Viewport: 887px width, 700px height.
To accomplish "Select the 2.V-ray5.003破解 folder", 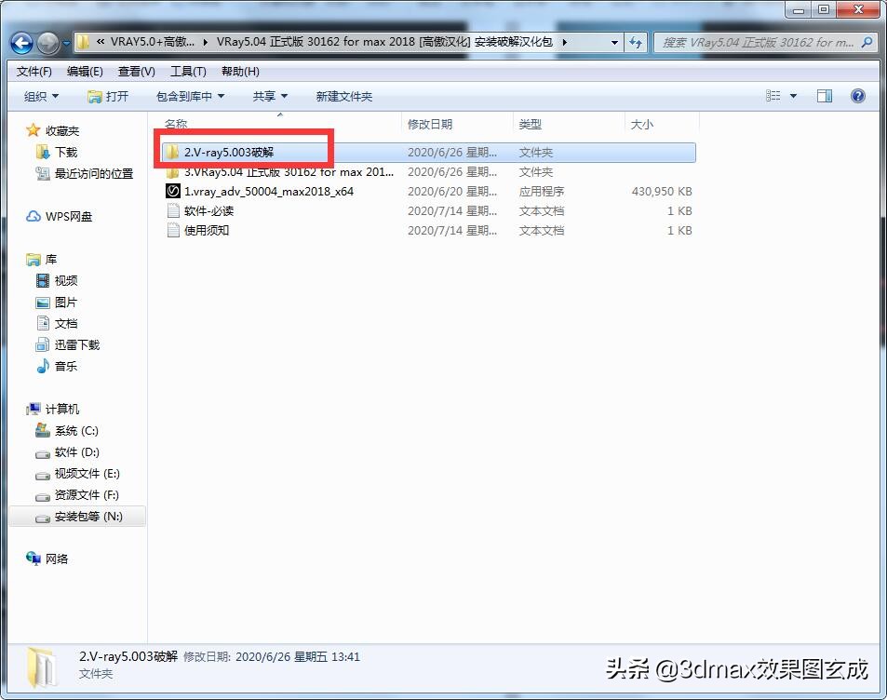I will [x=429, y=153].
